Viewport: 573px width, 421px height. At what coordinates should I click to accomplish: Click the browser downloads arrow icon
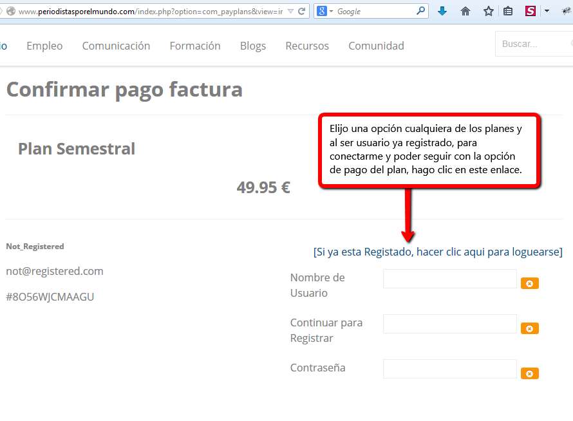coord(442,11)
